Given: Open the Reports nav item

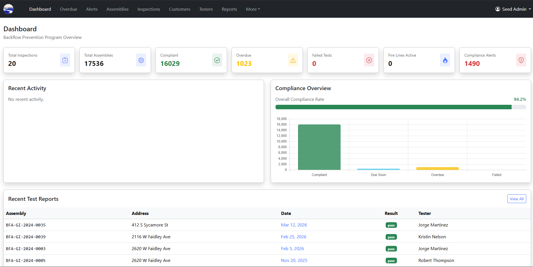Looking at the screenshot, I should [x=229, y=9].
